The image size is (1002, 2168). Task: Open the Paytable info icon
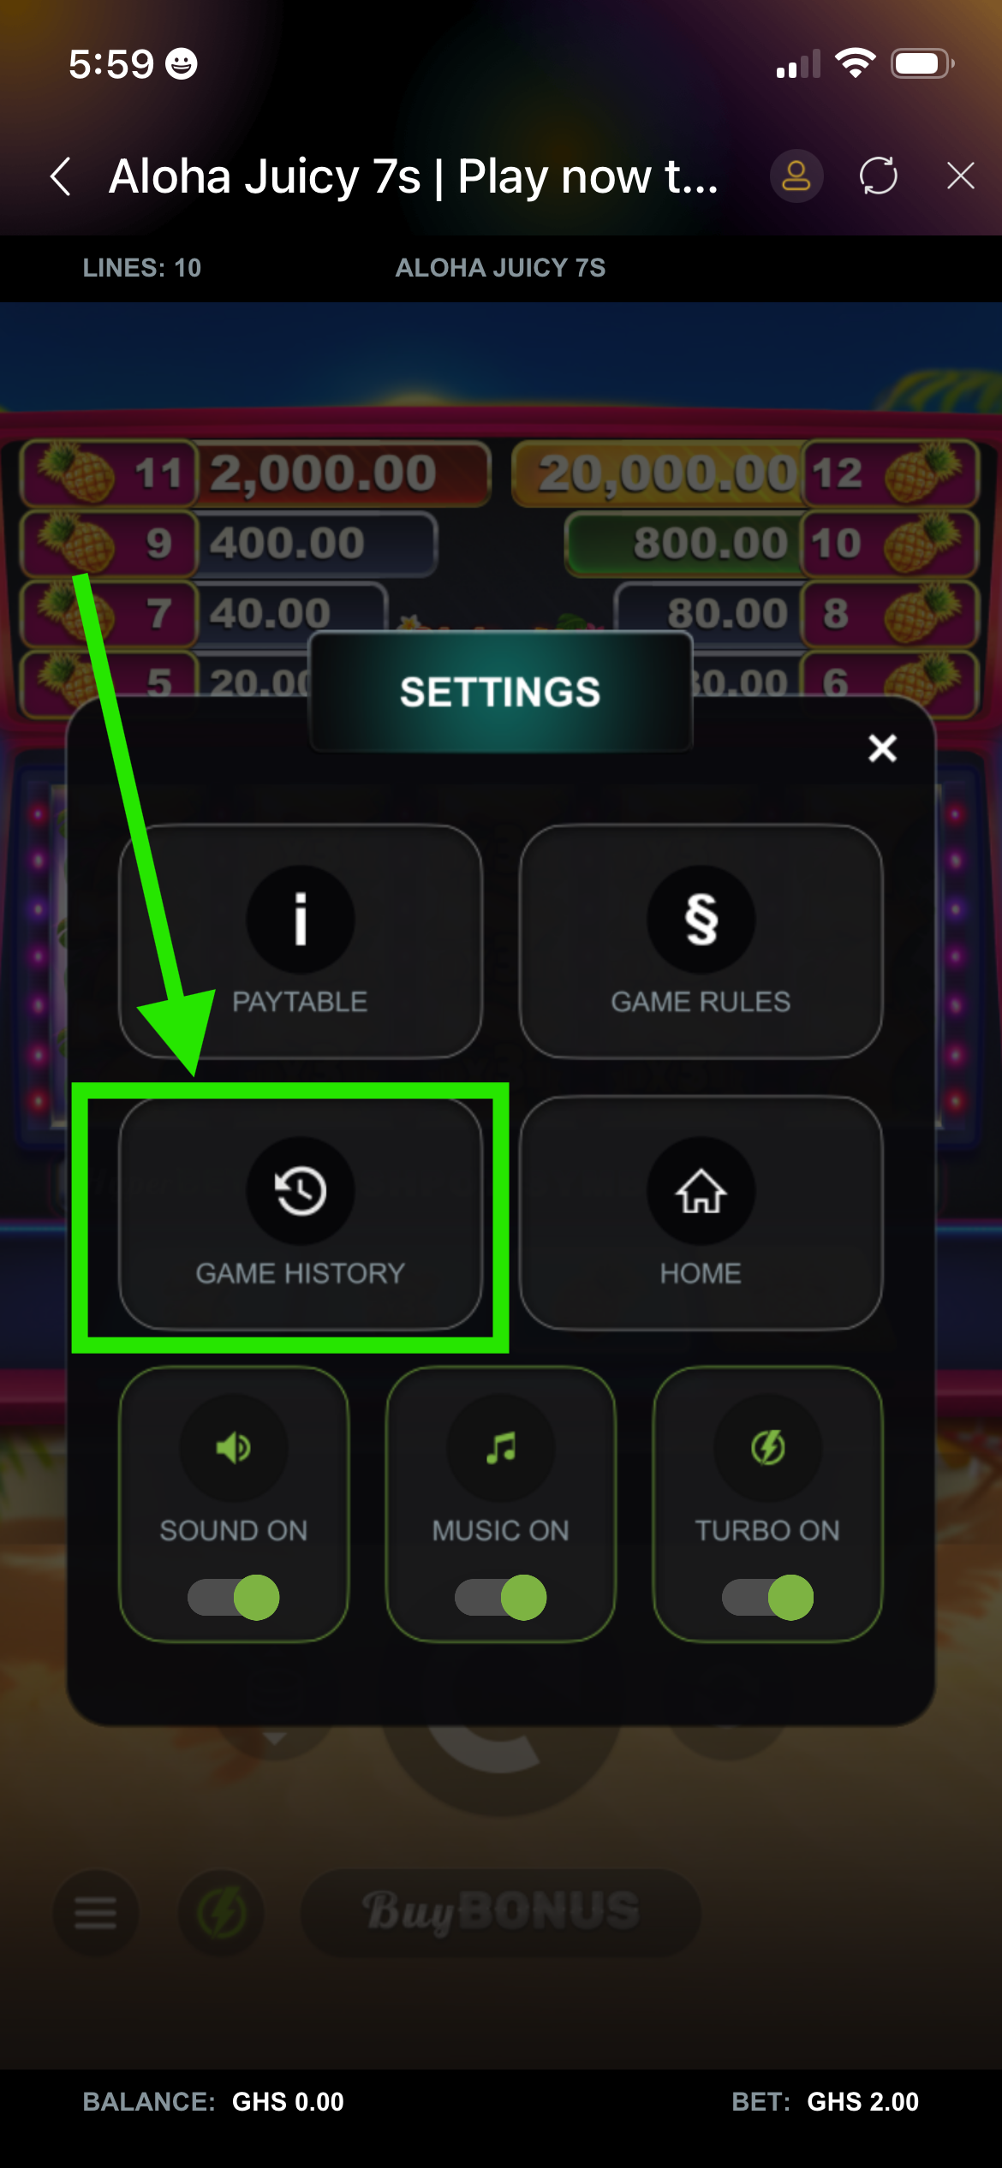300,919
